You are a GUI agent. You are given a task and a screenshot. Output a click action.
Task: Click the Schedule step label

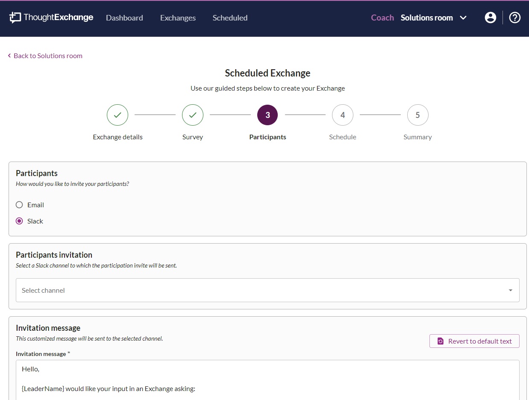(343, 137)
